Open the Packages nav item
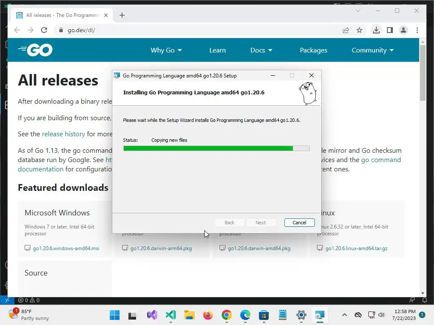The width and height of the screenshot is (434, 325). click(314, 50)
